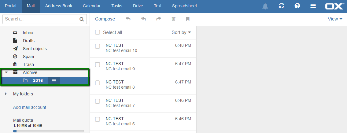The image size is (347, 133).
Task: Check the Select all checkbox
Action: coord(97,32)
